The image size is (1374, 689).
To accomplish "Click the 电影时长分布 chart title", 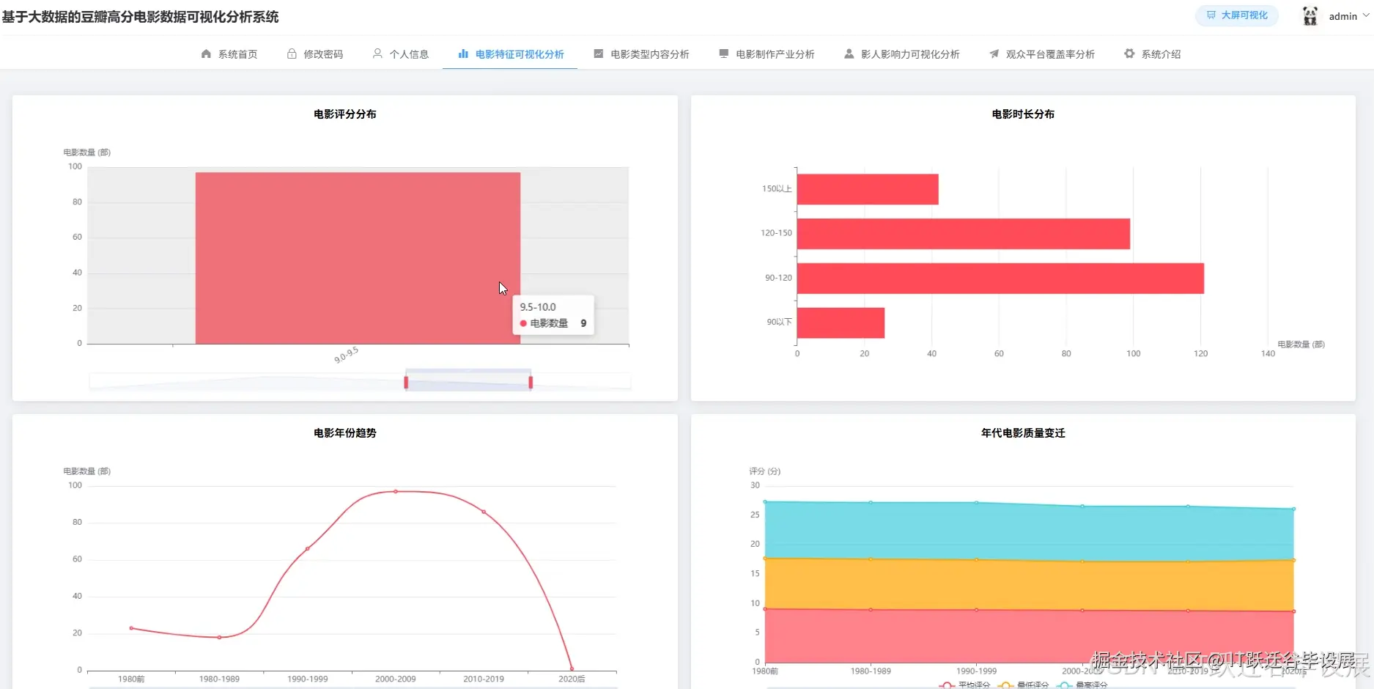I will (1023, 114).
